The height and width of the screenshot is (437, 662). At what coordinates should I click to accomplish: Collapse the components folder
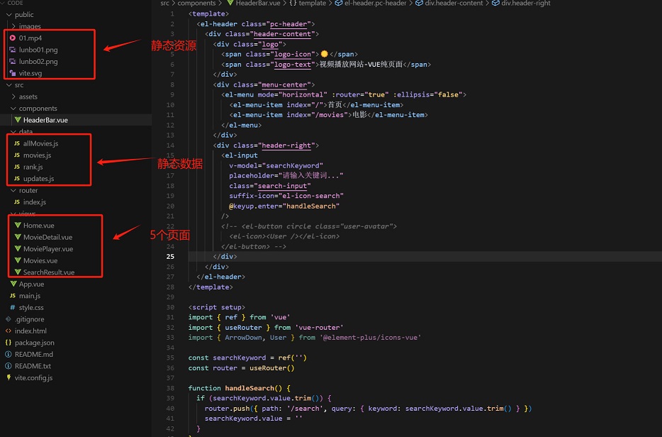click(x=13, y=109)
